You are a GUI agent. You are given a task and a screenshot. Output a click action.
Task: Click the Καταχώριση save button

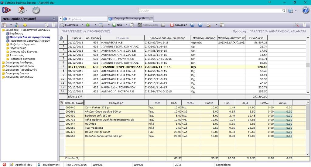coord(148,25)
